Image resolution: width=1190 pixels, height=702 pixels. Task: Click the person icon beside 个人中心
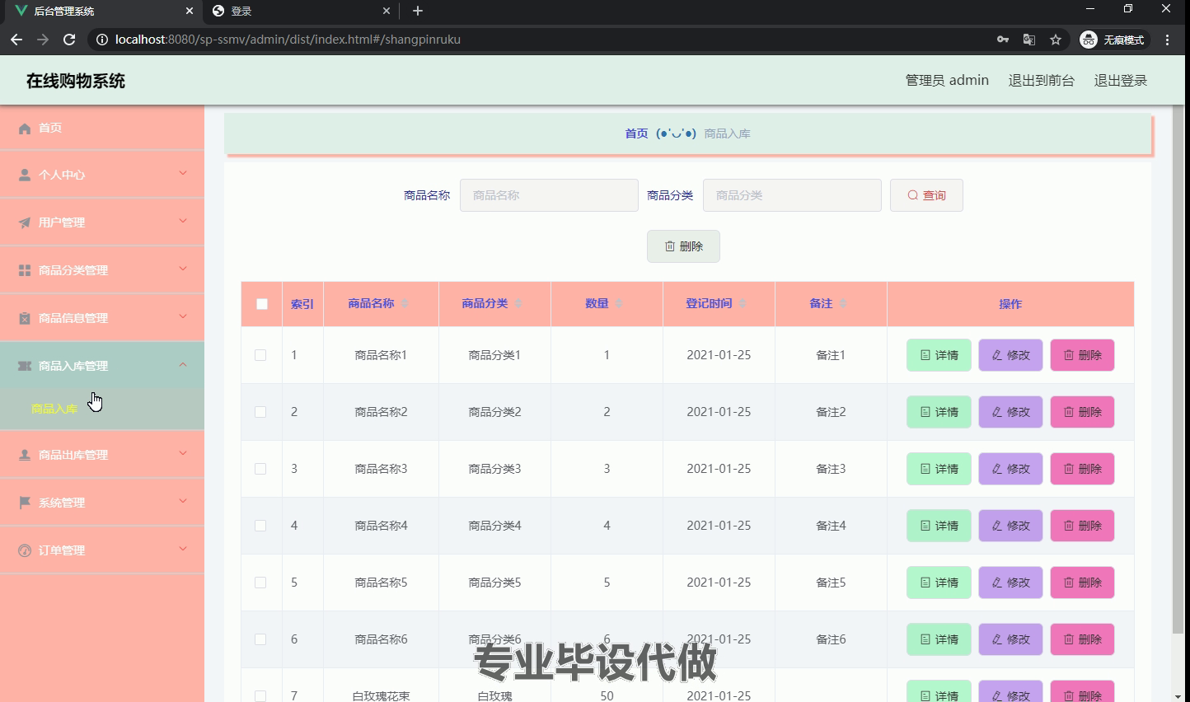tap(25, 175)
